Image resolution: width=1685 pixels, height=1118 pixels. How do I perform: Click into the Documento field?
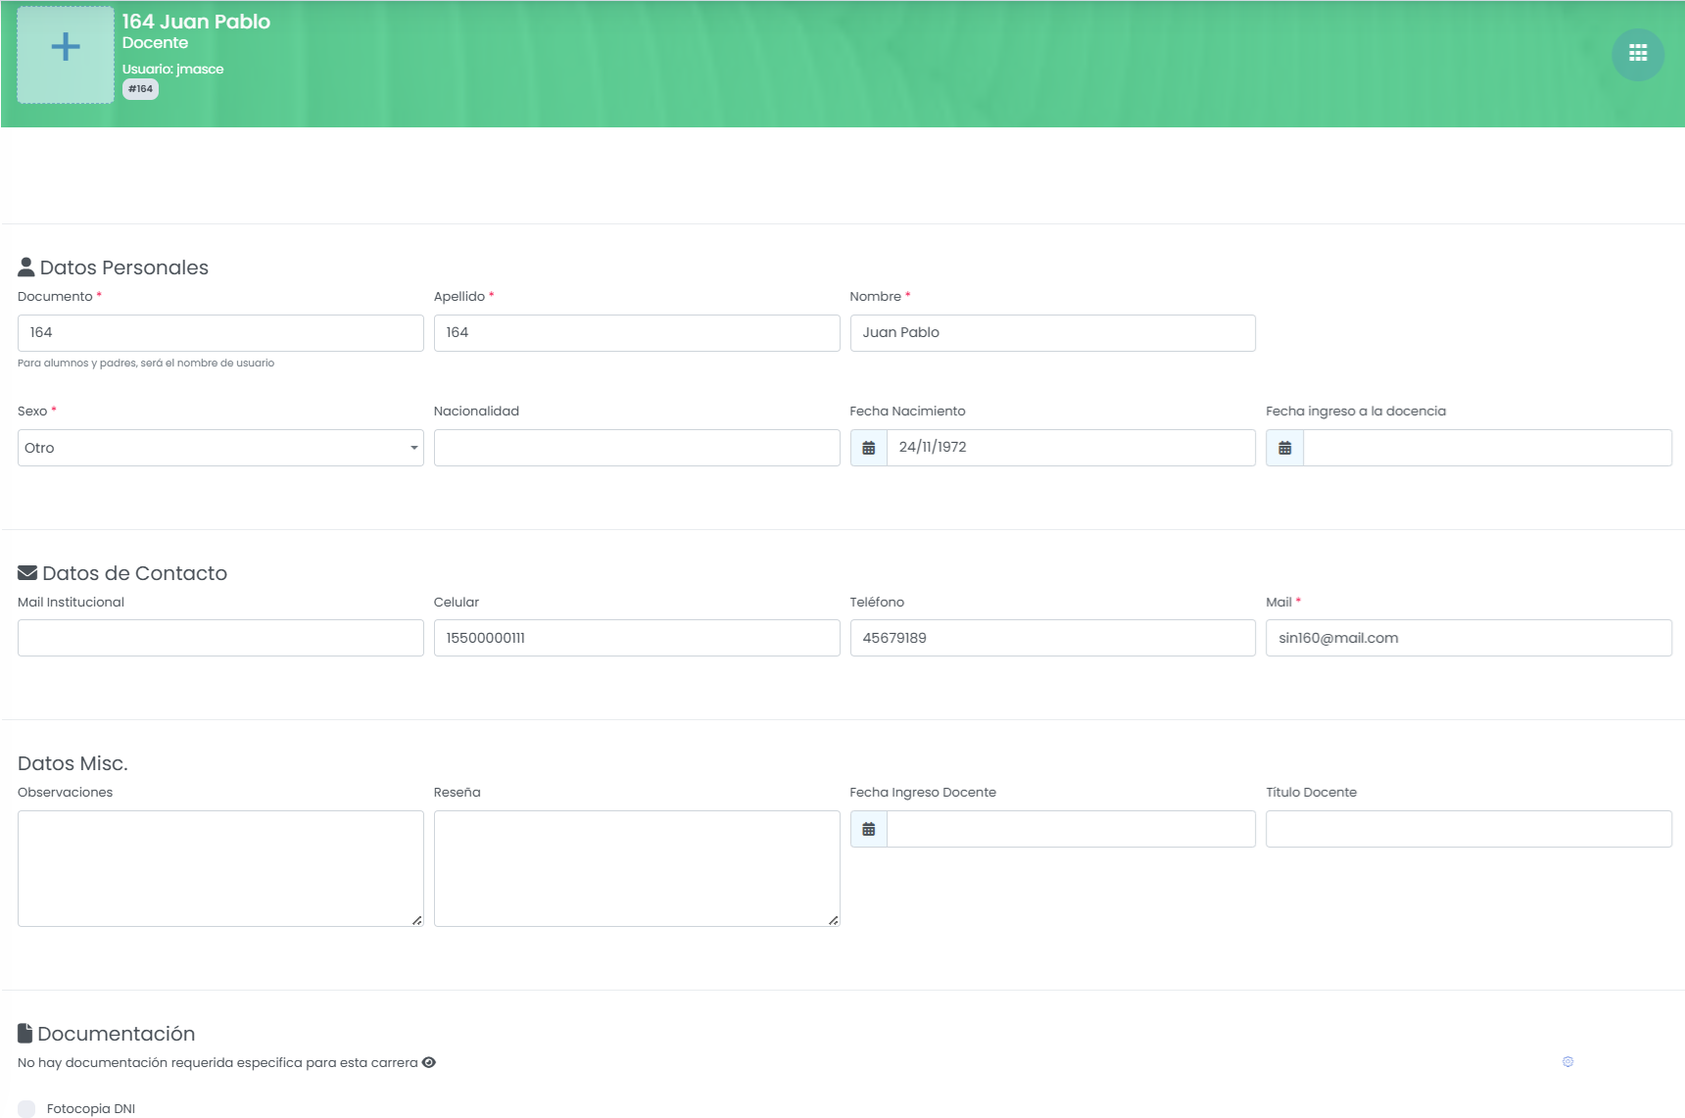click(x=220, y=333)
